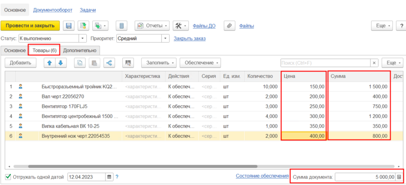Click sum cell 1 500,00

(x=360, y=87)
